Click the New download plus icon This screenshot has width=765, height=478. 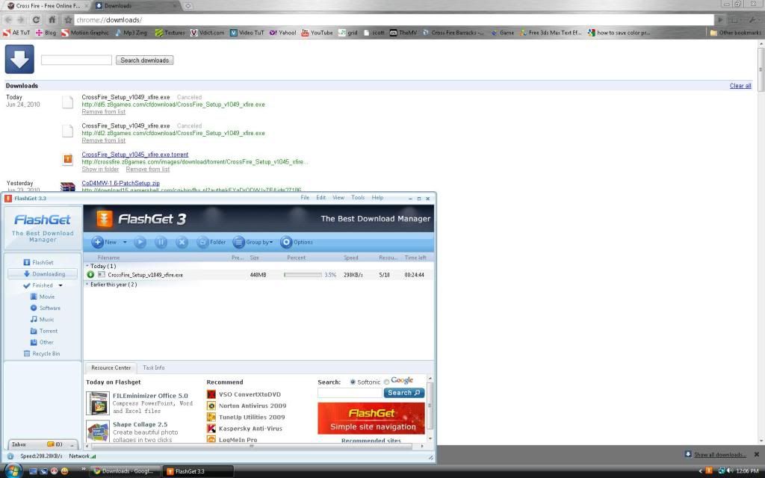[98, 242]
